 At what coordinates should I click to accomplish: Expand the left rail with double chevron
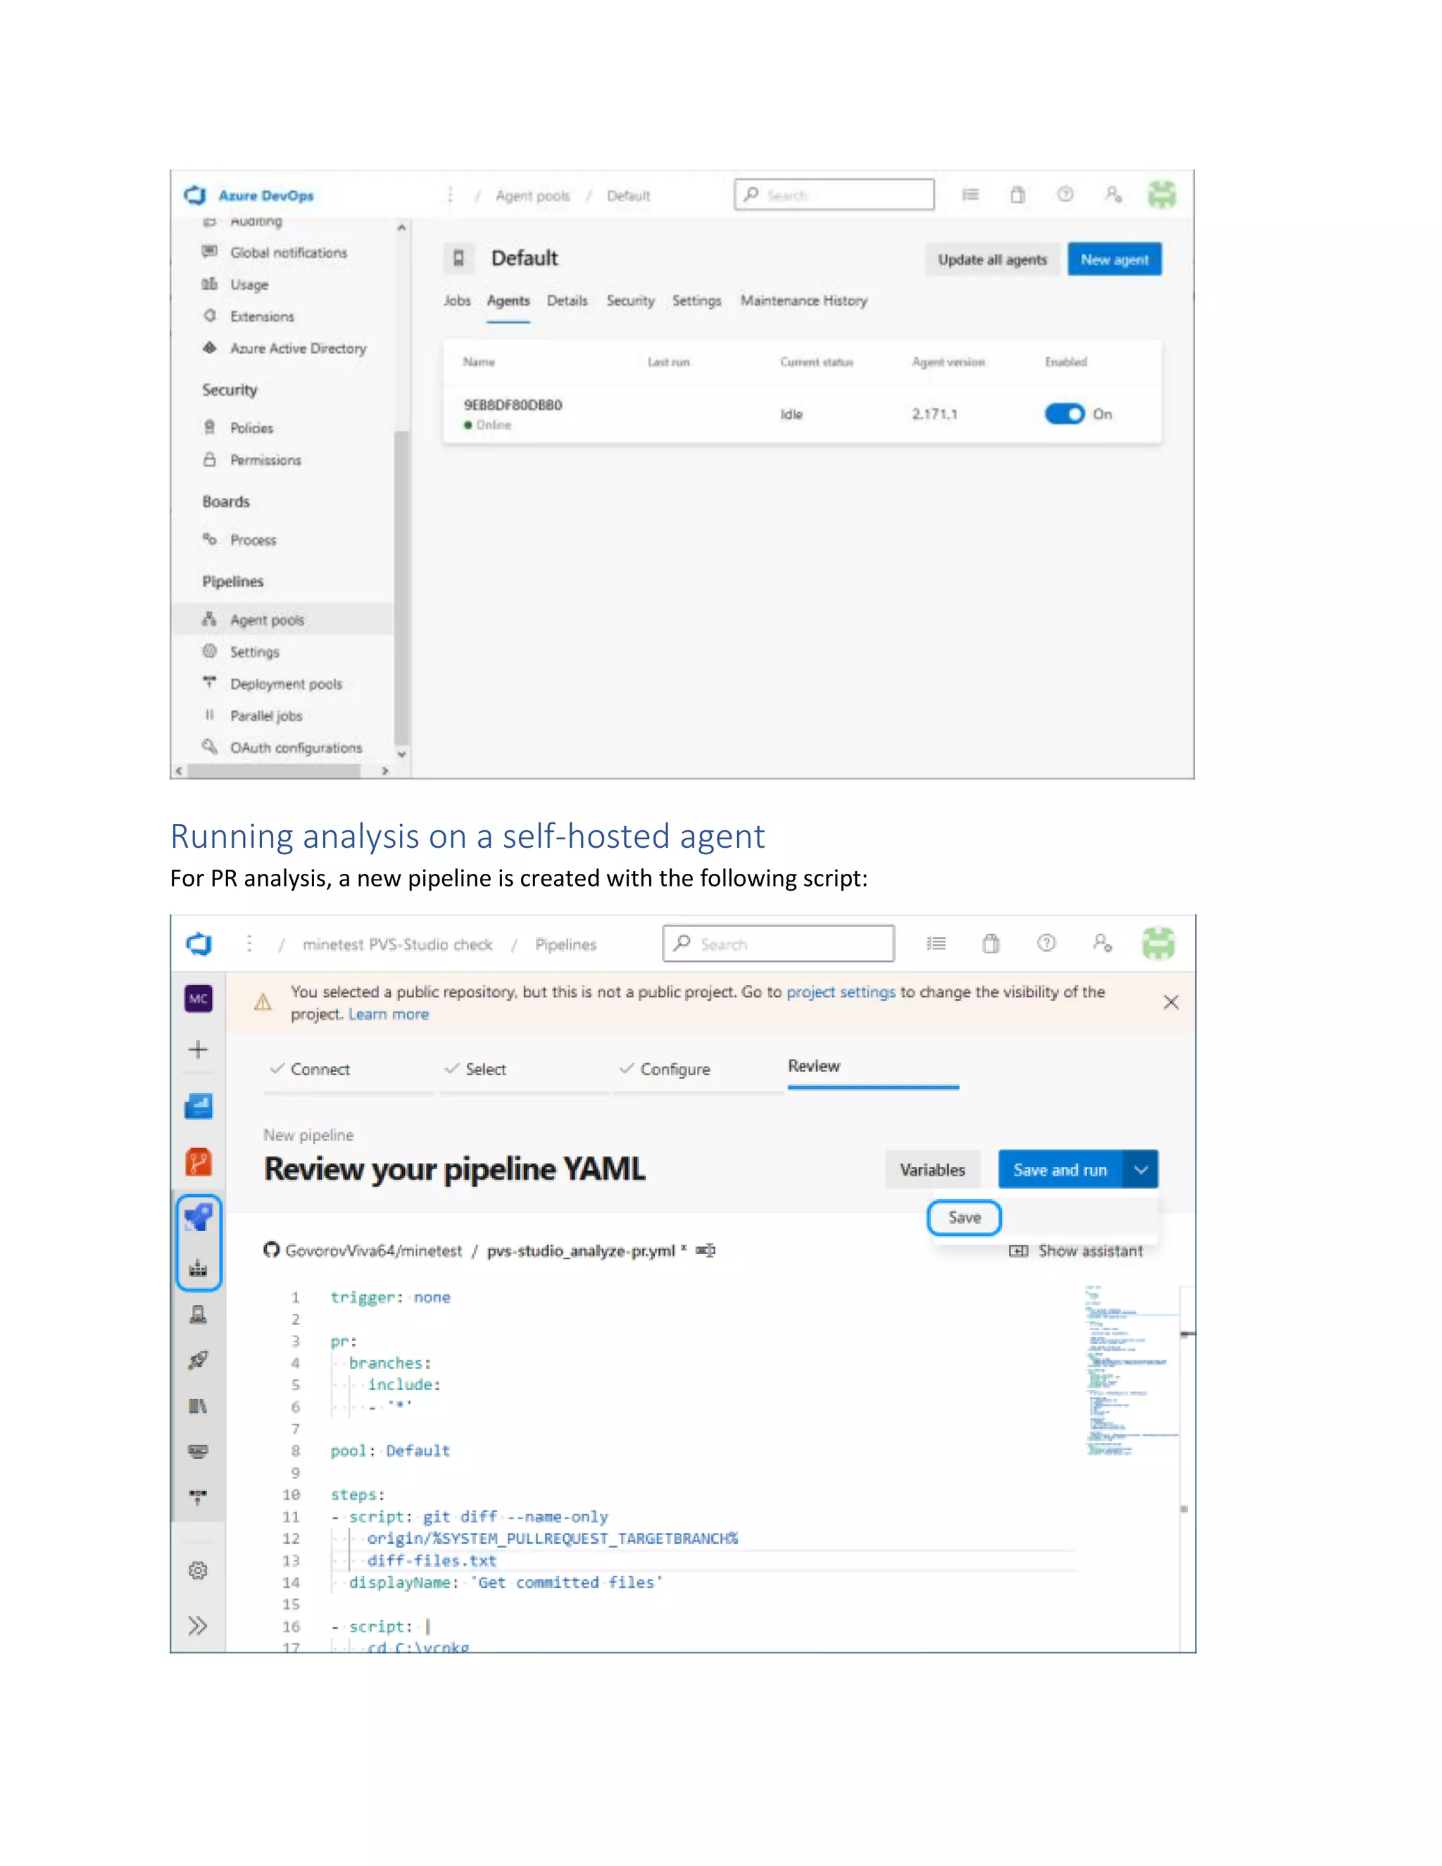pos(198,1625)
